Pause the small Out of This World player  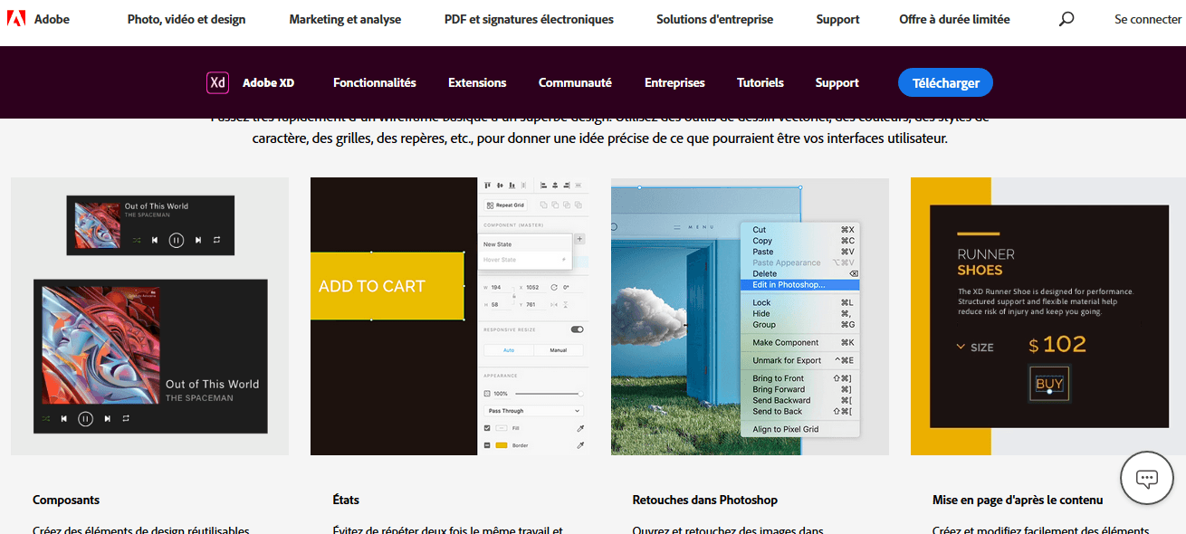[177, 240]
